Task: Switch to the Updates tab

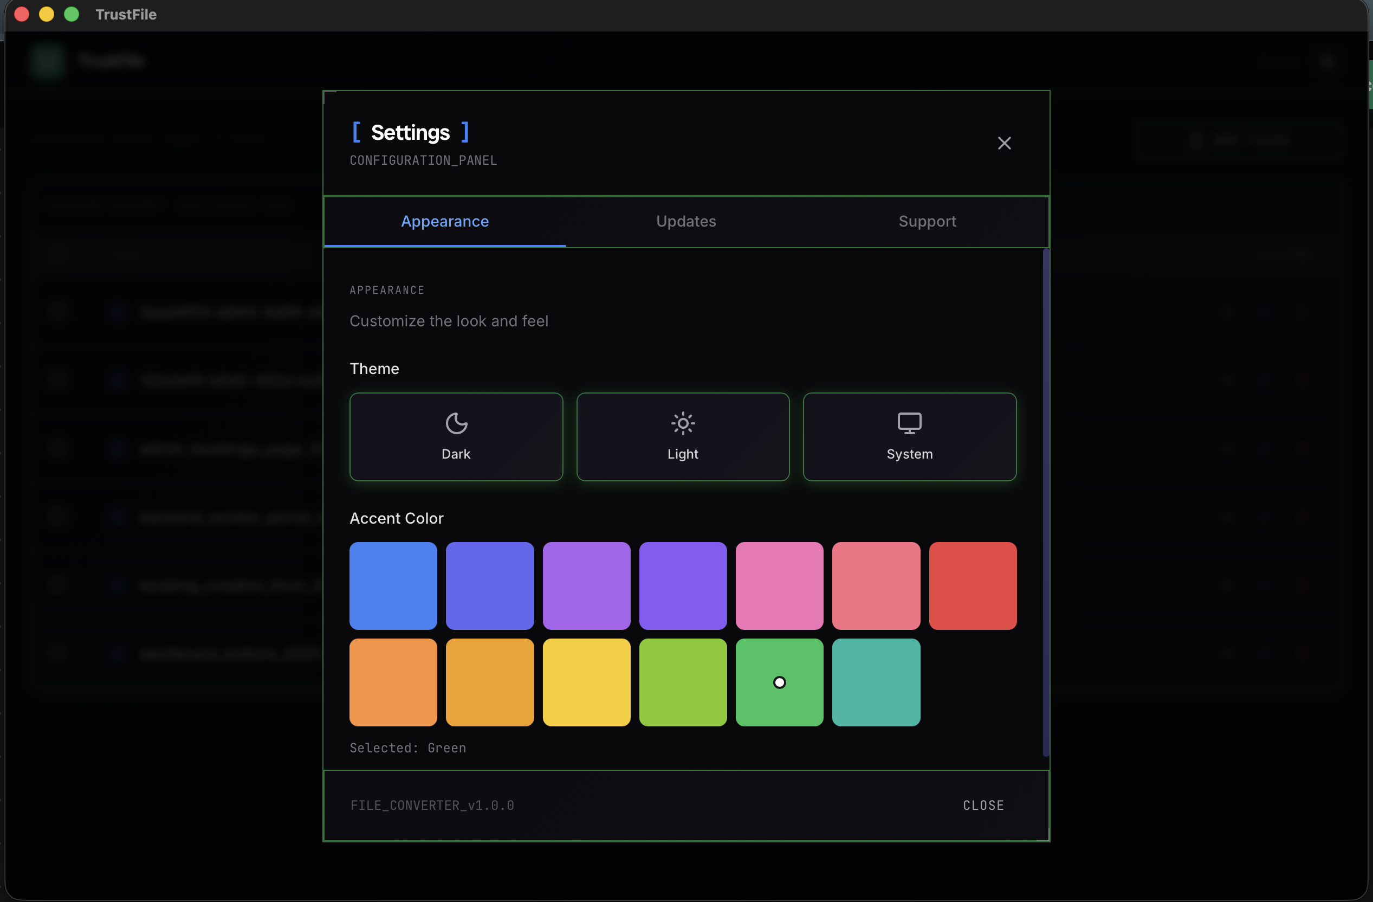Action: pos(685,222)
